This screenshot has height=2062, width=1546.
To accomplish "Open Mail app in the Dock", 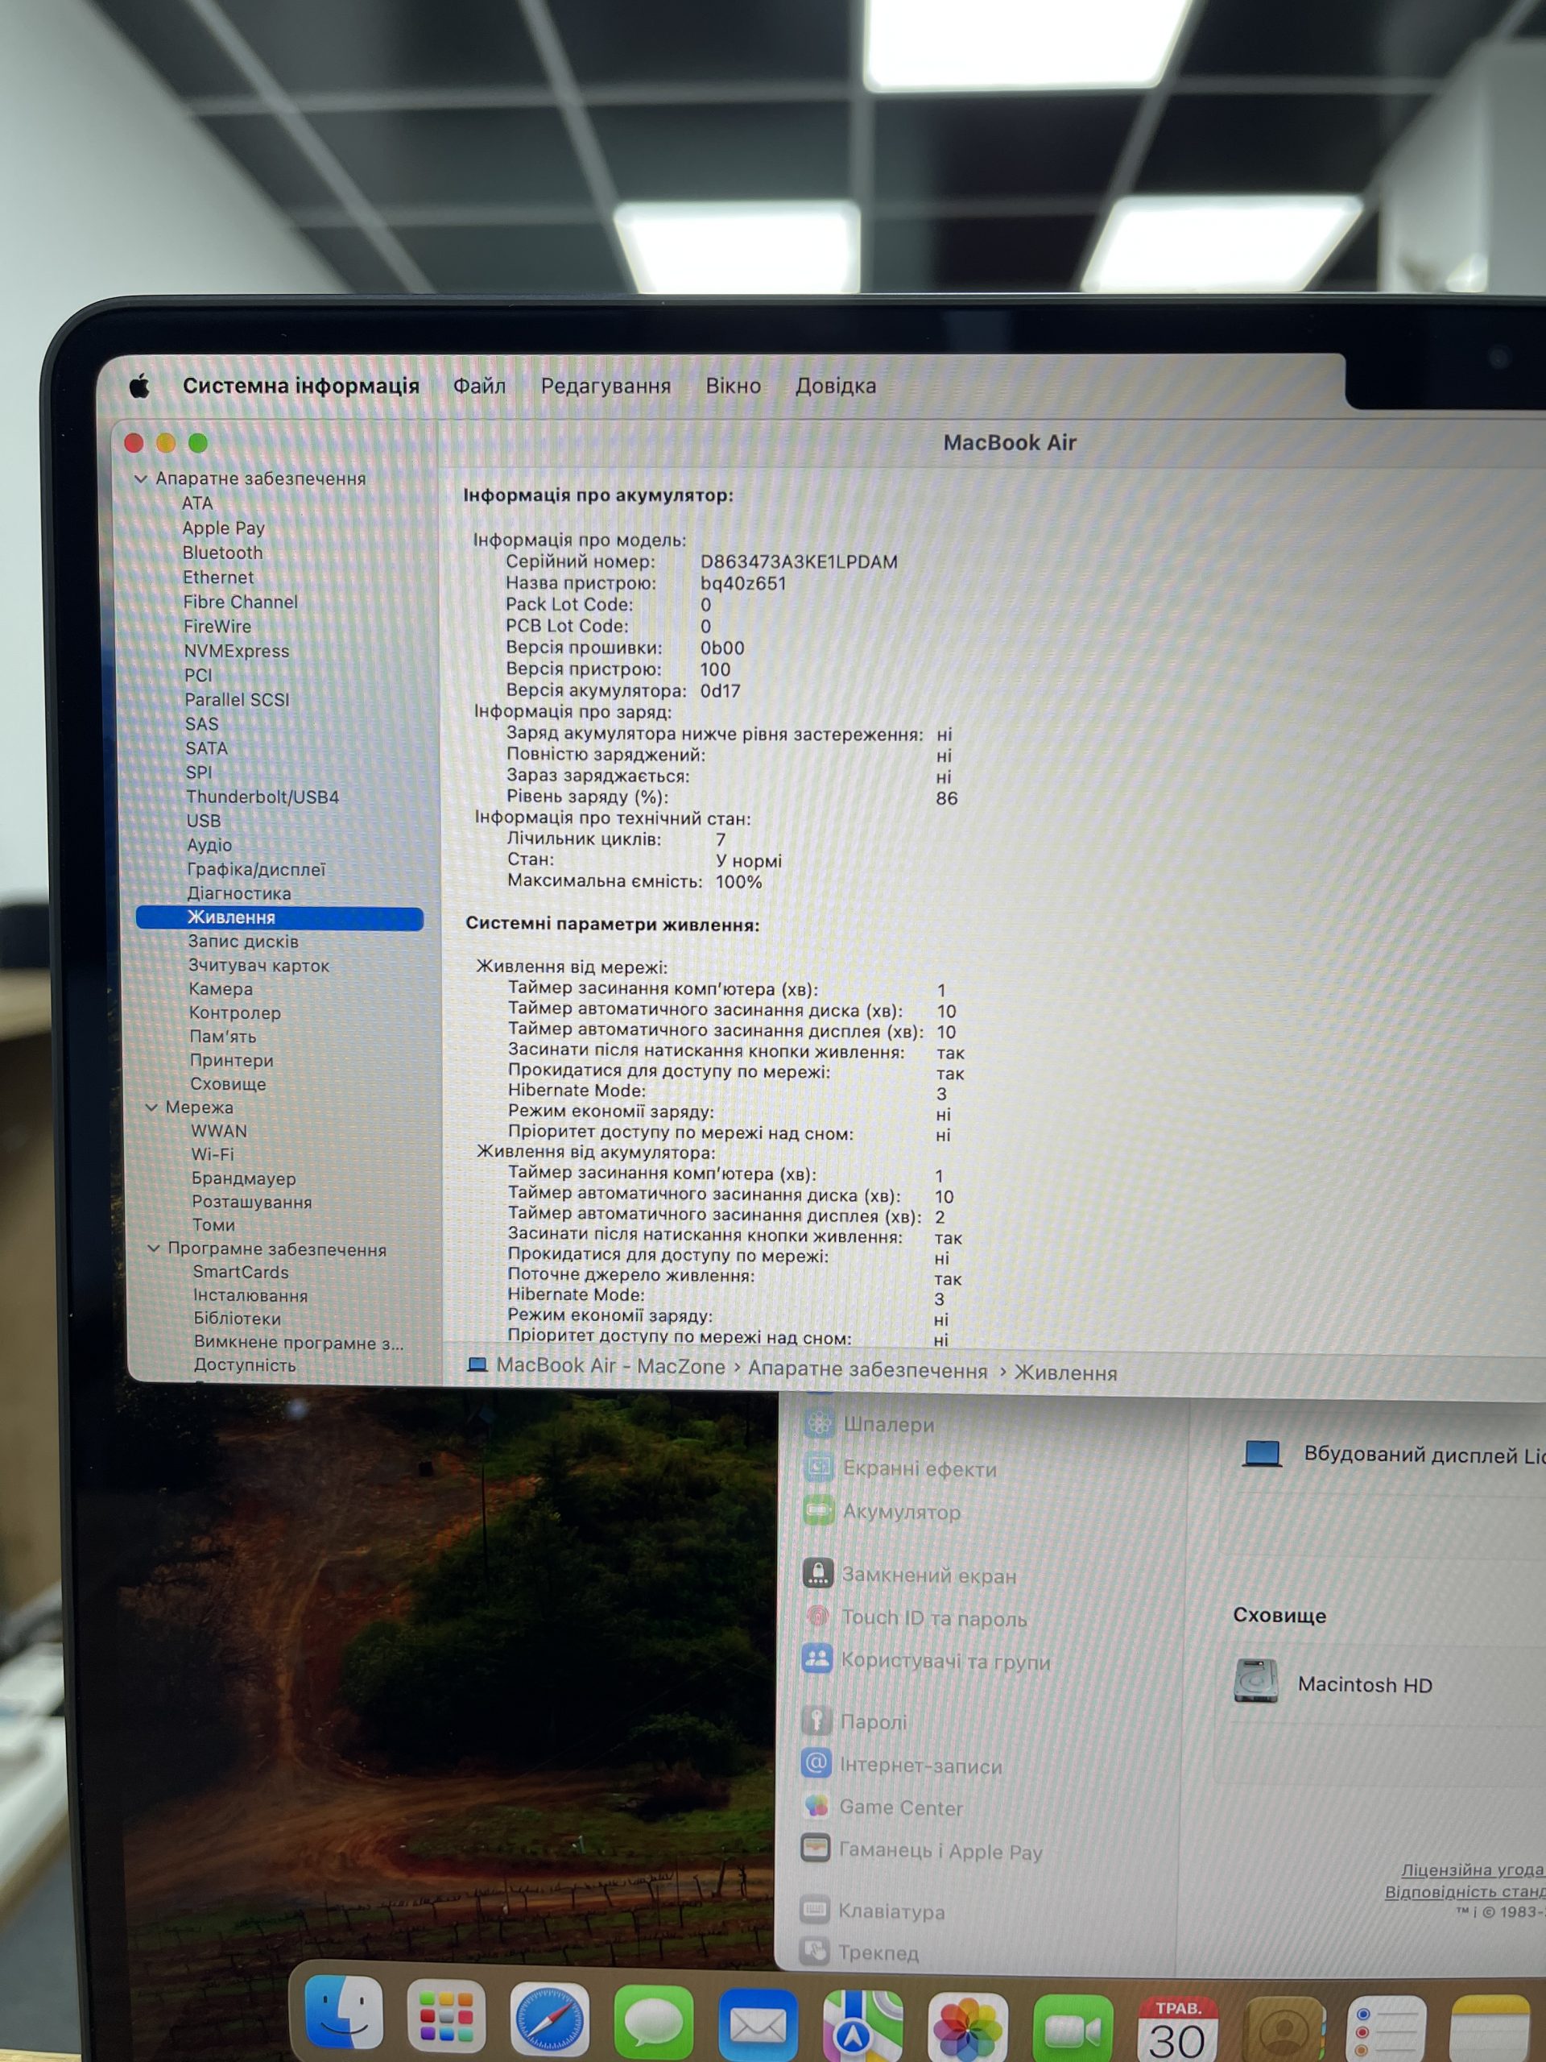I will tap(758, 2024).
